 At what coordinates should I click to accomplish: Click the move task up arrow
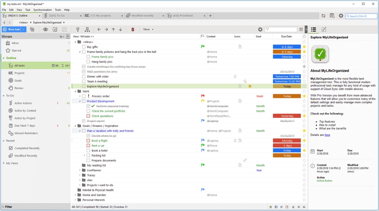(x=113, y=29)
